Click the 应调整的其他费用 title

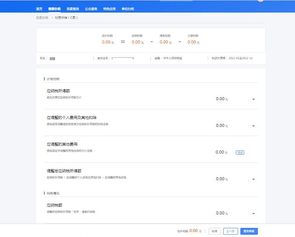tap(62, 144)
